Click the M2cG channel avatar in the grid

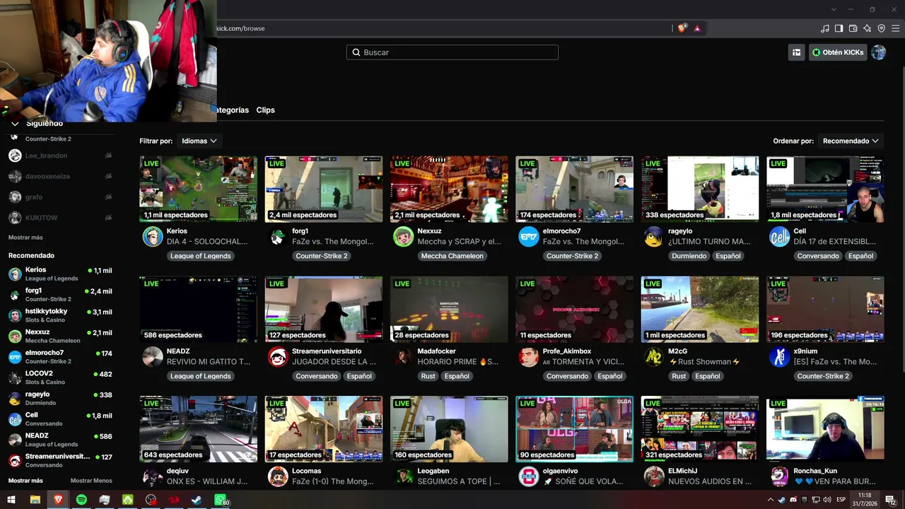pos(654,357)
